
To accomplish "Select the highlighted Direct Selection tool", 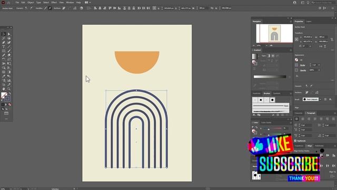I will point(4,34).
